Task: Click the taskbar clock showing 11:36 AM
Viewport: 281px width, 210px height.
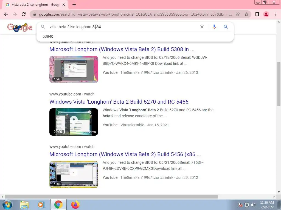Action: click(267, 205)
